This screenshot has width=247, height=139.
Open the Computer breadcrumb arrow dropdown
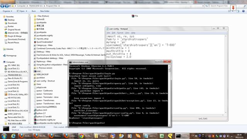coord(27,6)
